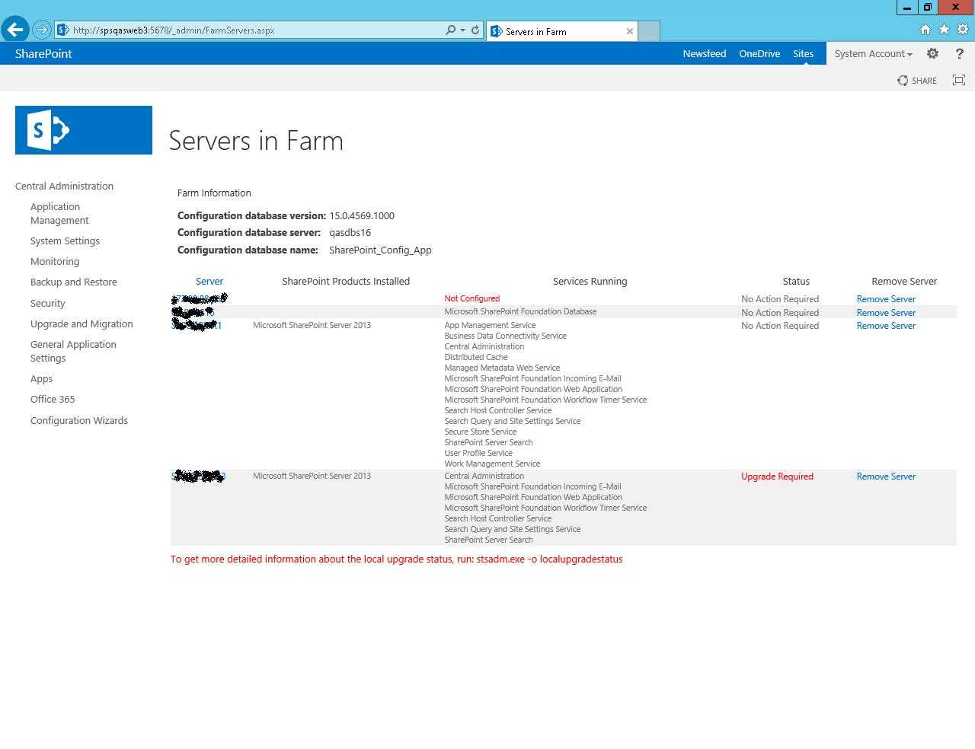Click the Work Management Service entry

[x=492, y=464]
